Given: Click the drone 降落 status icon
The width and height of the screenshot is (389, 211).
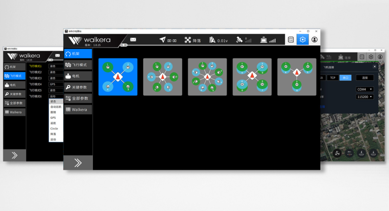Looking at the screenshot, I should pyautogui.click(x=188, y=40).
